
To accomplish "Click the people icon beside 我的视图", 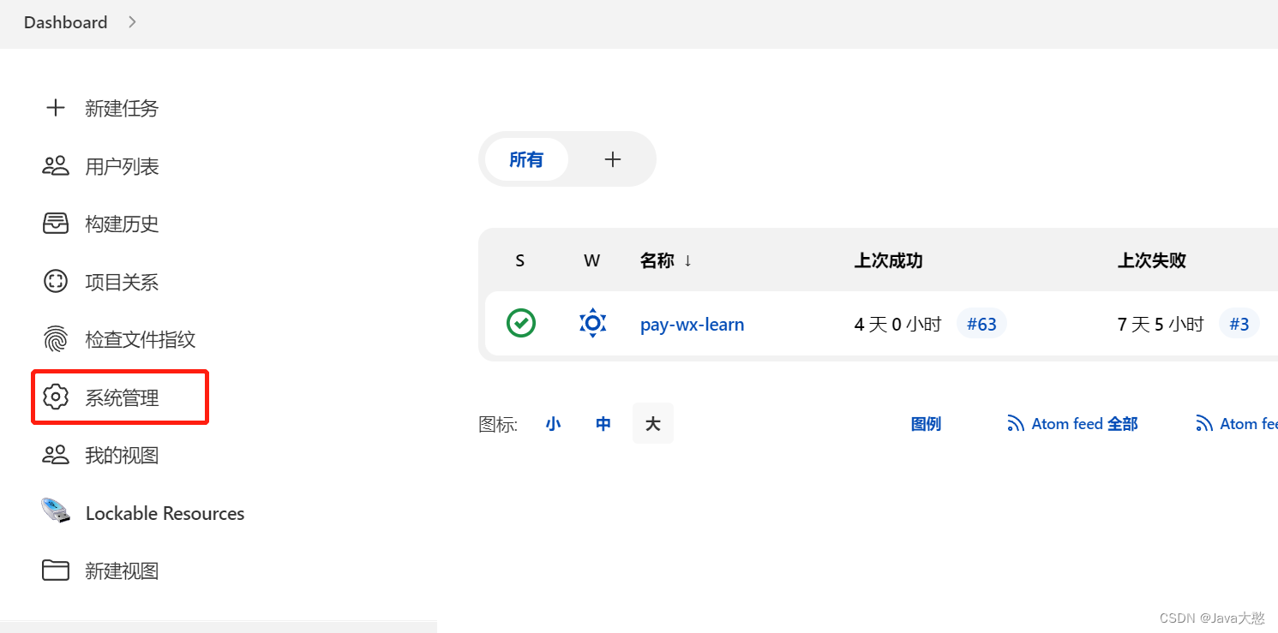I will (56, 455).
